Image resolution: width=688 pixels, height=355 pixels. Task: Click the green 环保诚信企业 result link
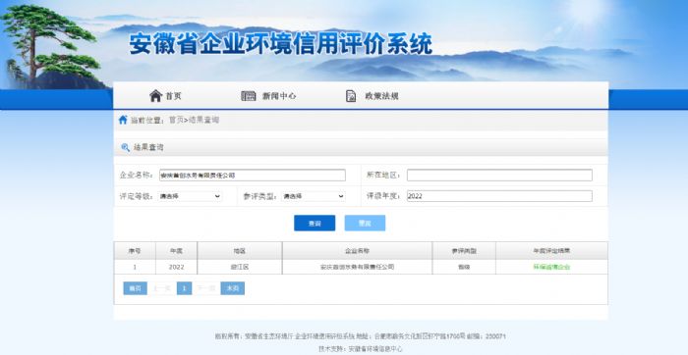(x=551, y=267)
